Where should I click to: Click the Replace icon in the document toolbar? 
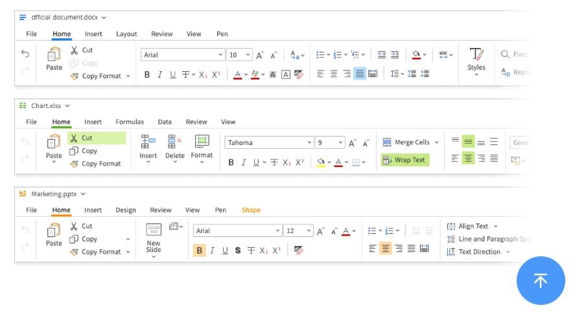pos(506,72)
